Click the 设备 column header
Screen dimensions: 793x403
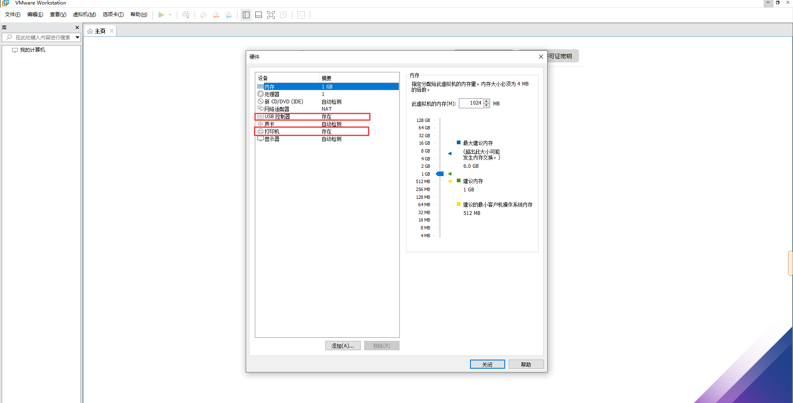click(x=287, y=78)
